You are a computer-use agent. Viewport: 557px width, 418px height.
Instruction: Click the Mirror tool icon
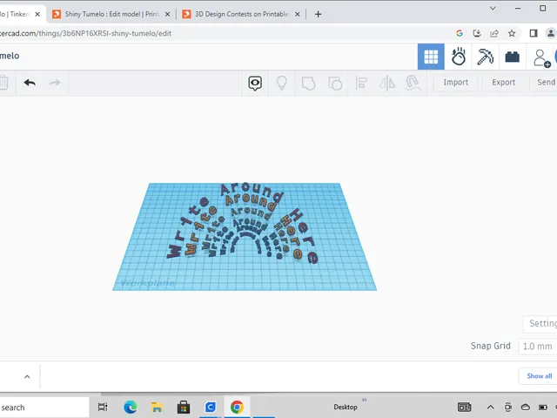387,84
